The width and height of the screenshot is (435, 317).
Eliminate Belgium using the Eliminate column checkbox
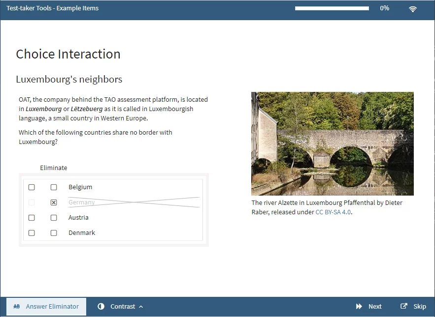pos(54,187)
